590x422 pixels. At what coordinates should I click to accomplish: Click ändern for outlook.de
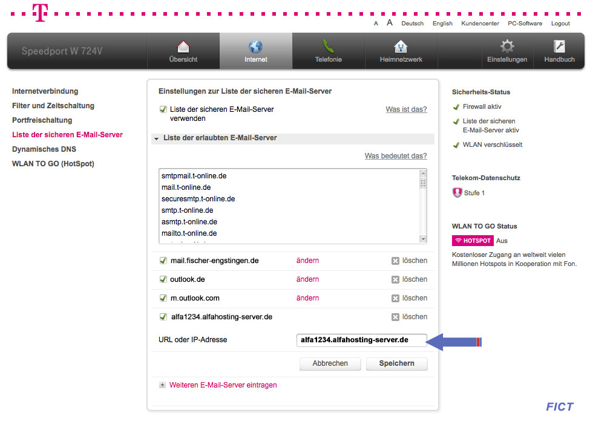point(307,279)
